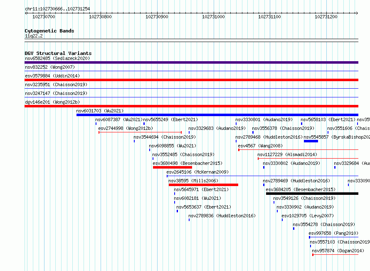Screen dimensions: 370x271
Task: Click the esv3684205 (Besenbacher2015) black bar
Action: click(312, 194)
